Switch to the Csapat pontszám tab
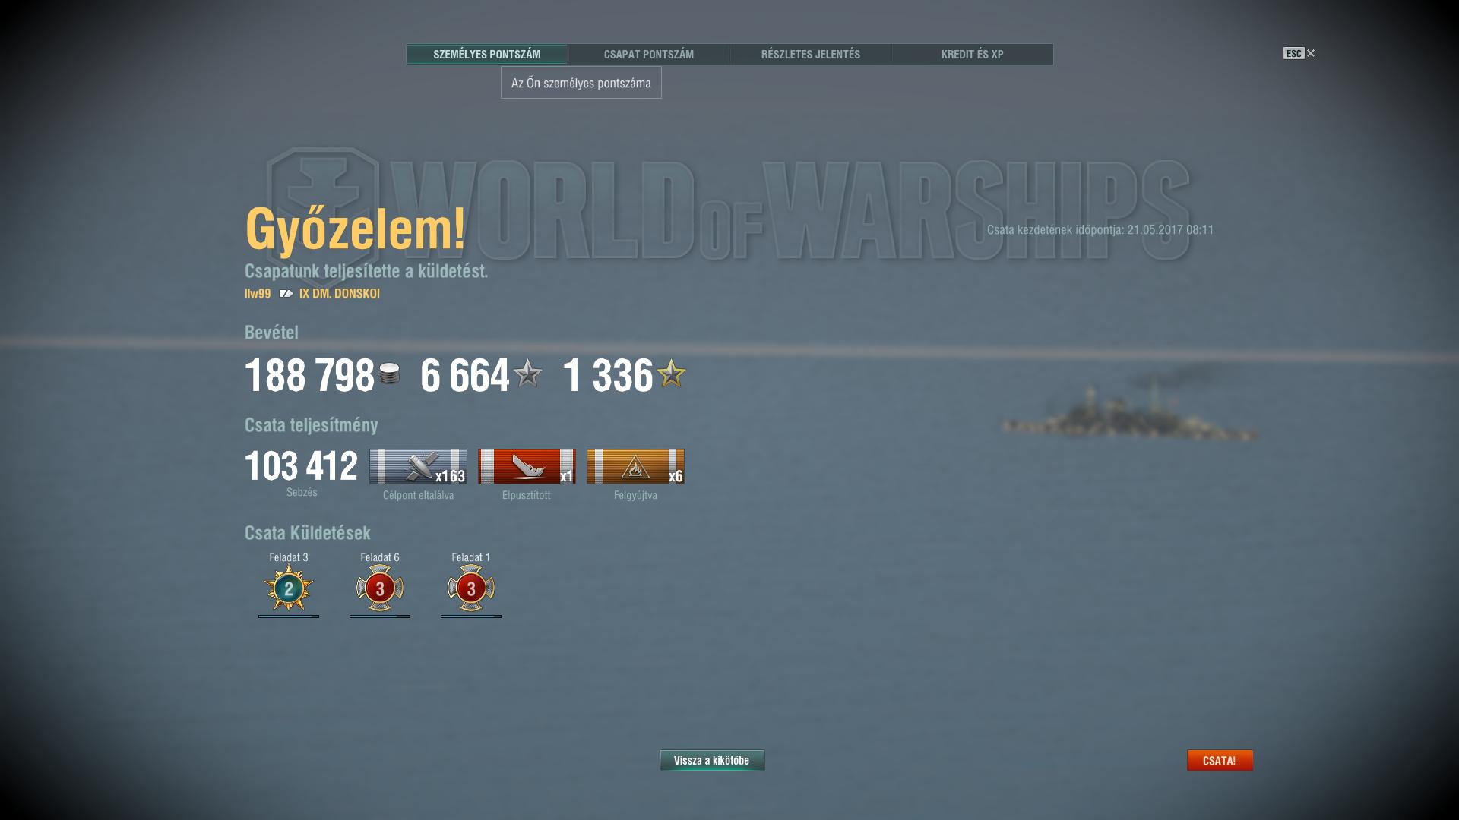The width and height of the screenshot is (1459, 820). [x=648, y=54]
